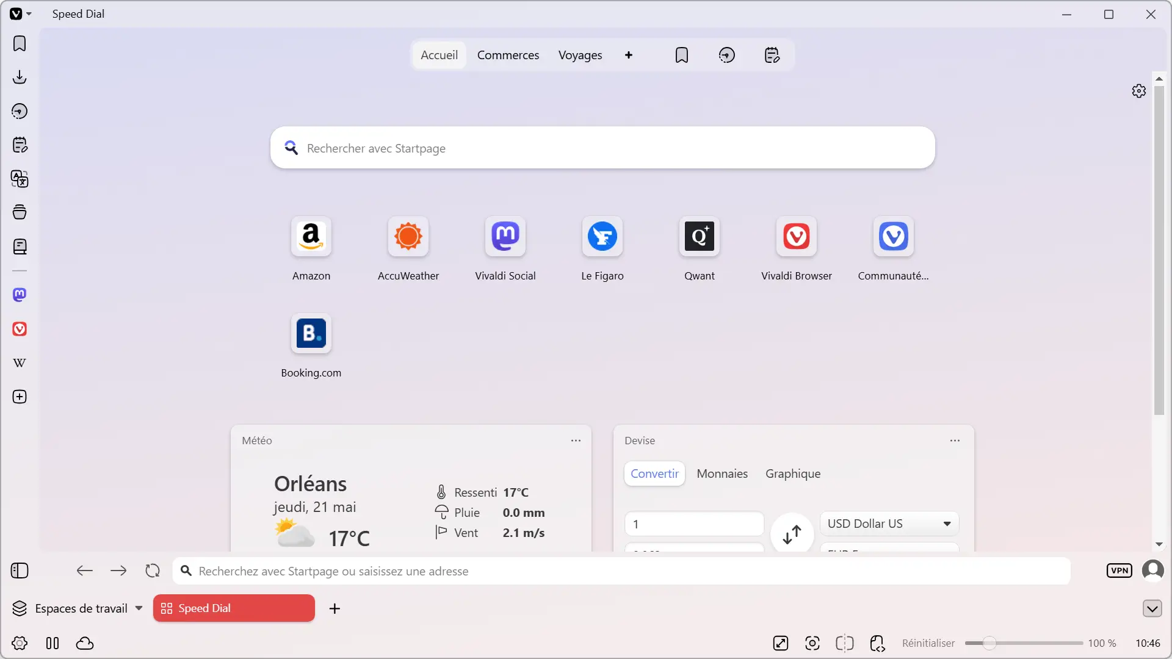Open the Wikipedia web panel in sidebar
This screenshot has height=659, width=1172.
tap(20, 363)
